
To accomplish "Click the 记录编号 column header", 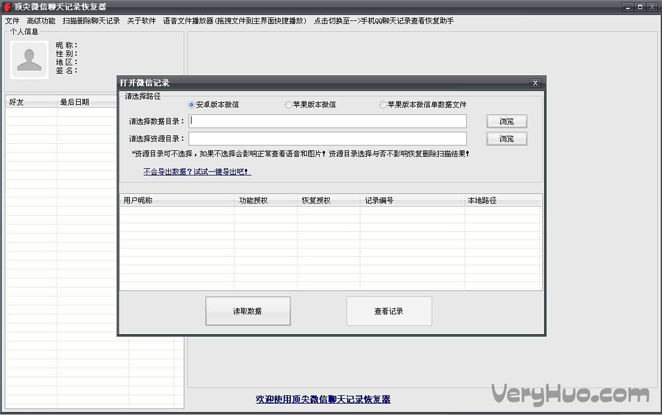I will [x=412, y=201].
